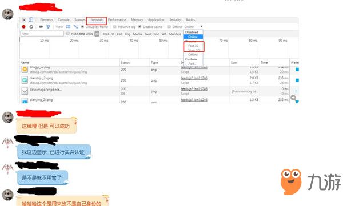
Task: Click the dianshiju_2x.png file thumbnail icon
Action: click(25, 80)
